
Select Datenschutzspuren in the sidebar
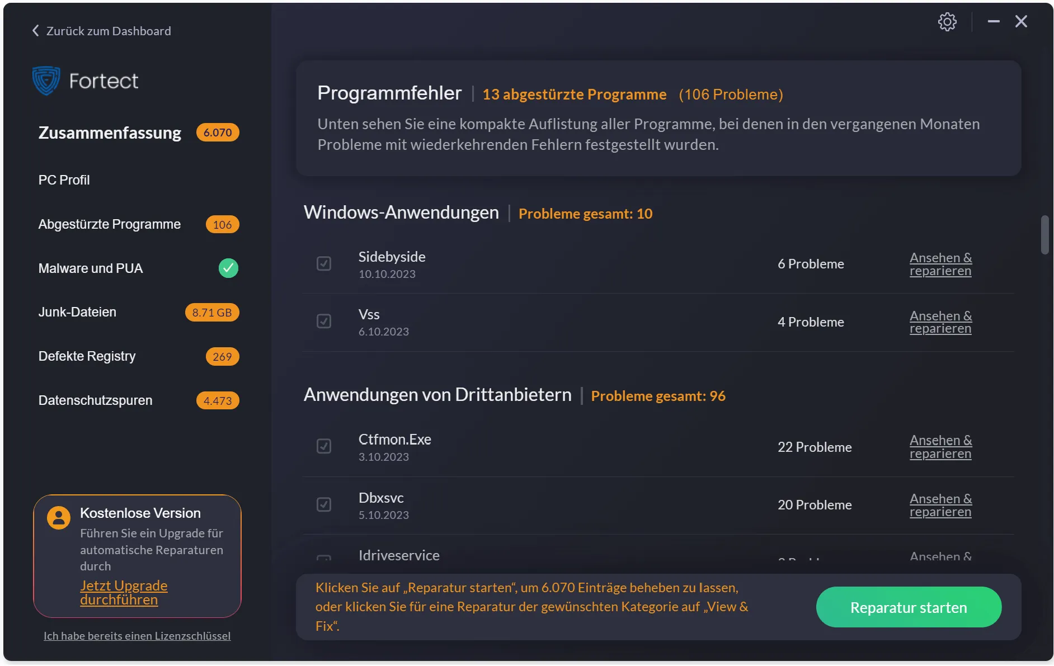95,400
